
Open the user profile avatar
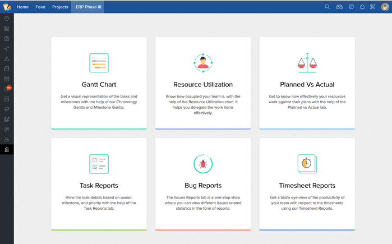click(x=385, y=7)
